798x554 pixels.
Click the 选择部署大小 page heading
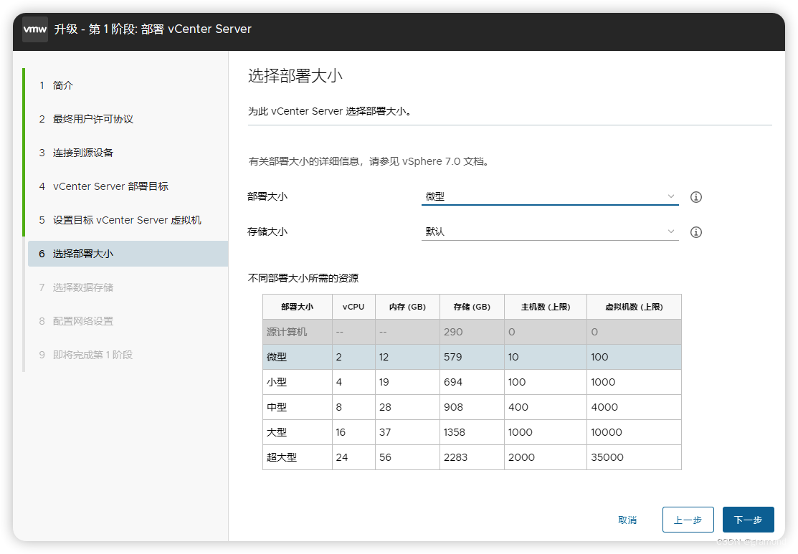pos(295,76)
